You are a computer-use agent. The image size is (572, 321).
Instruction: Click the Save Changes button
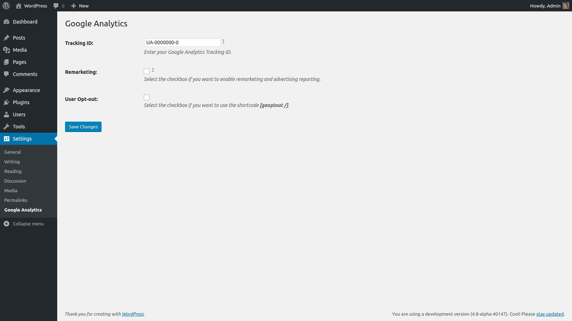coord(83,127)
